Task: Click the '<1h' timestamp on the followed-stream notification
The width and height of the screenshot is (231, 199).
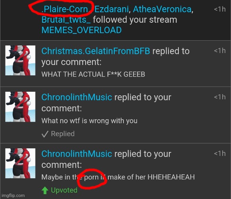Action: [220, 9]
